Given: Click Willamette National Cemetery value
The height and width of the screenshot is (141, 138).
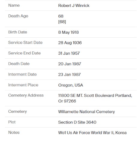Looking at the screenshot, I should point(86,112).
